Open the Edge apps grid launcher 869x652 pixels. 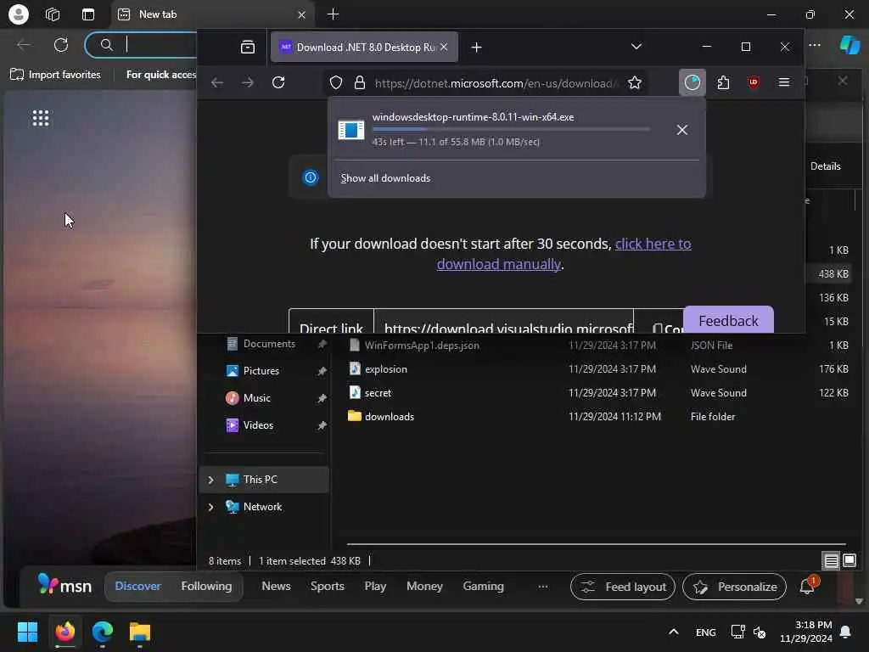click(41, 118)
